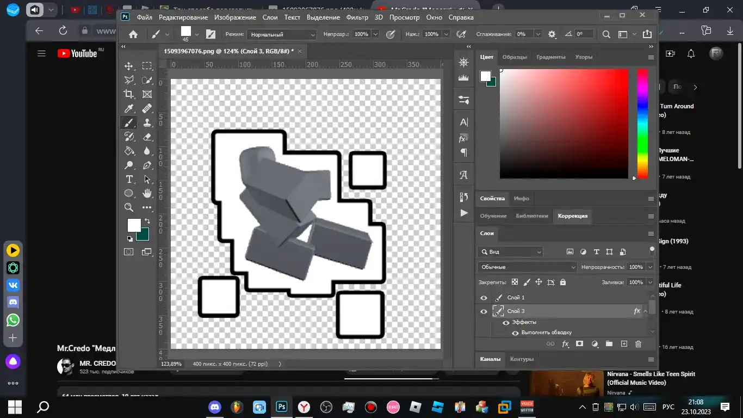Select the Quick Selection tool
This screenshot has width=743, height=418.
147,80
